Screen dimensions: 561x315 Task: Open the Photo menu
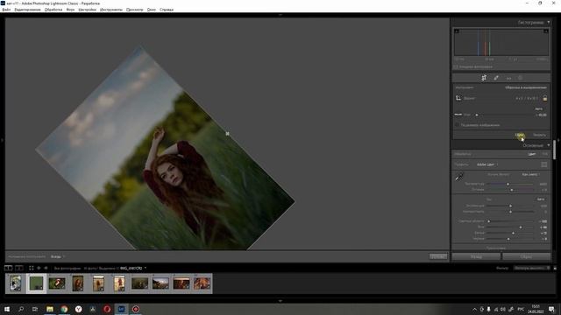70,10
